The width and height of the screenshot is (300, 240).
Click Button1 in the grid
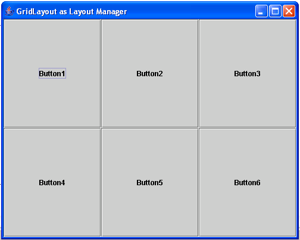[x=52, y=73]
